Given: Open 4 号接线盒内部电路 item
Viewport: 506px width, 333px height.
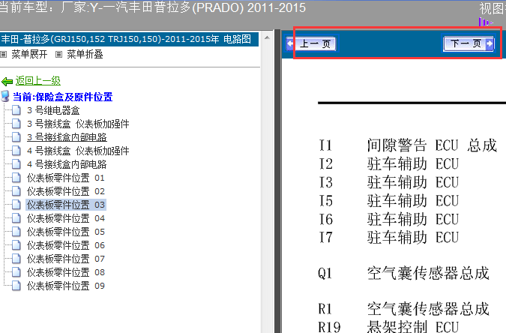Looking at the screenshot, I should [67, 164].
